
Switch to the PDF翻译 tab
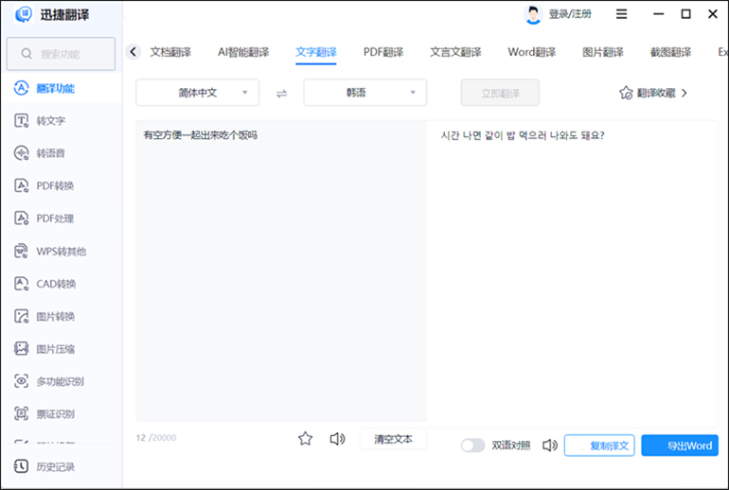(383, 52)
